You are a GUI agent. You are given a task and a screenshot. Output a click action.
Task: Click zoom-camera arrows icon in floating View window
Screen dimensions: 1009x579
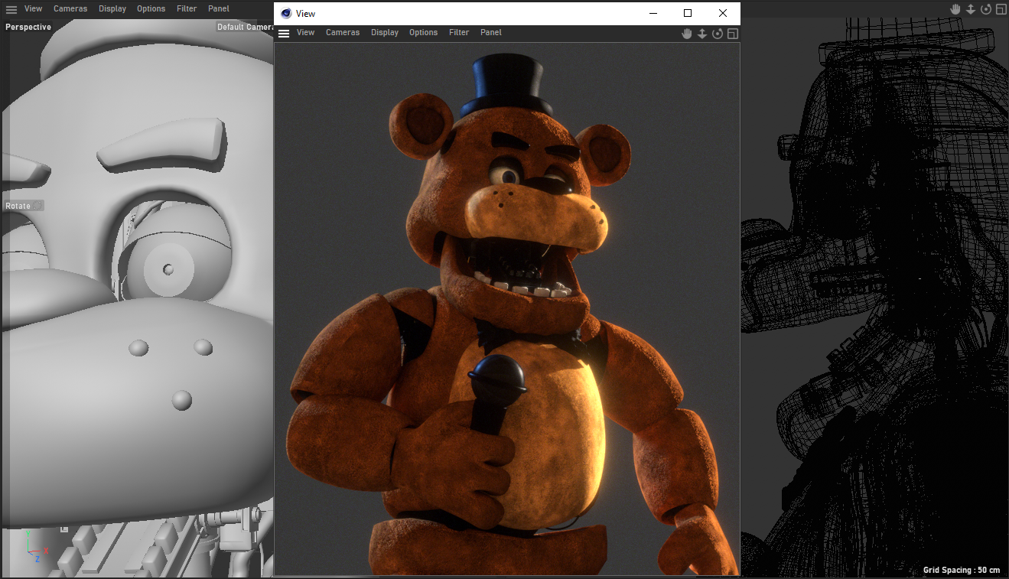point(702,34)
